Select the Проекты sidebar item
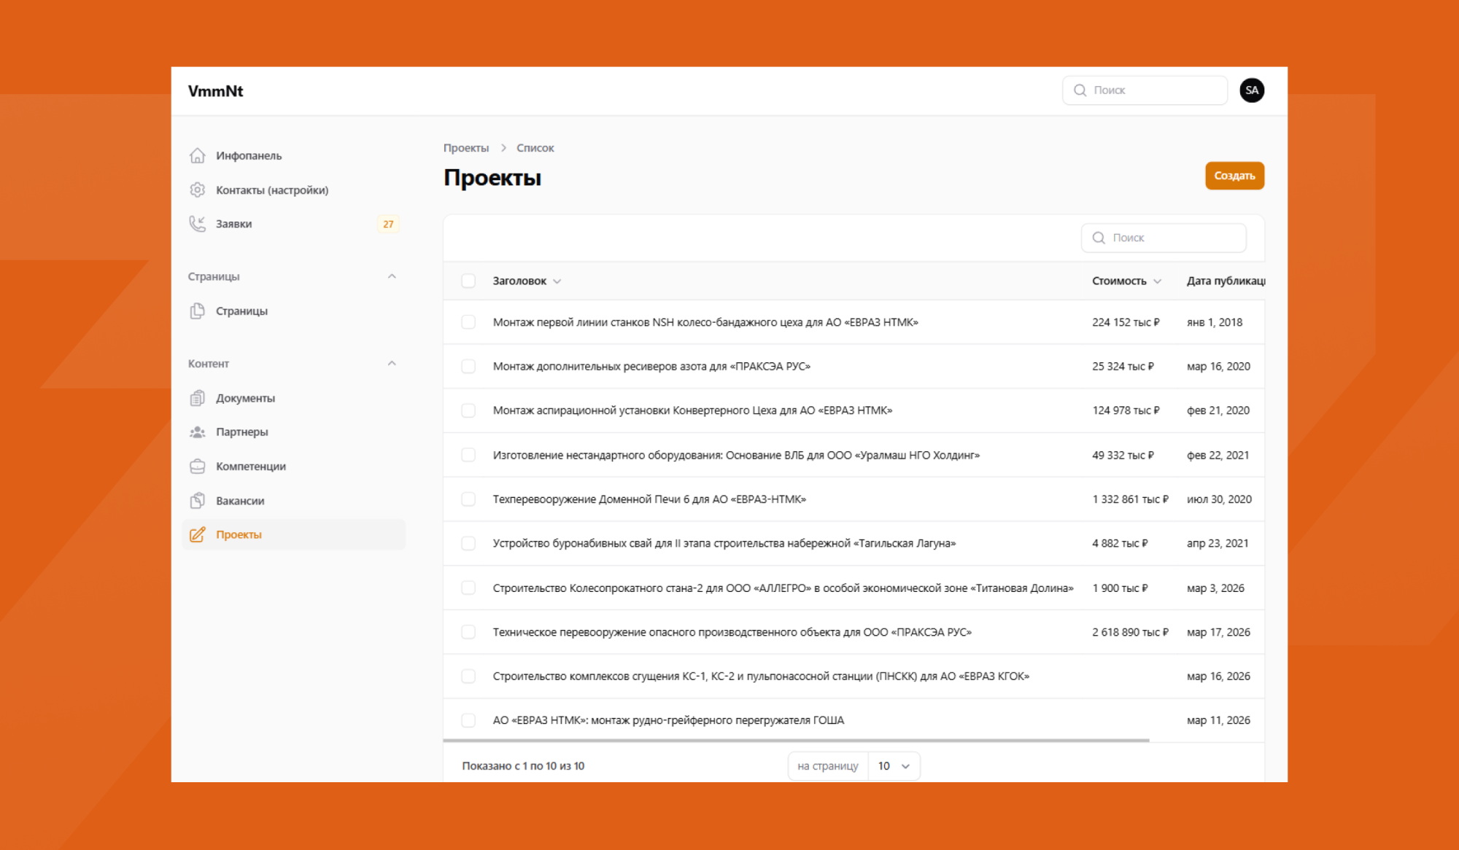The width and height of the screenshot is (1459, 850). 293,534
